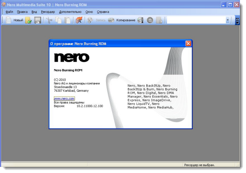Click the eject disc button icon
The width and height of the screenshot is (246, 173).
pyautogui.click(x=150, y=20)
